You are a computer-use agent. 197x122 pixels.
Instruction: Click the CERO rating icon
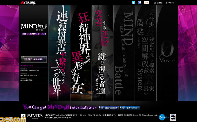173,117
